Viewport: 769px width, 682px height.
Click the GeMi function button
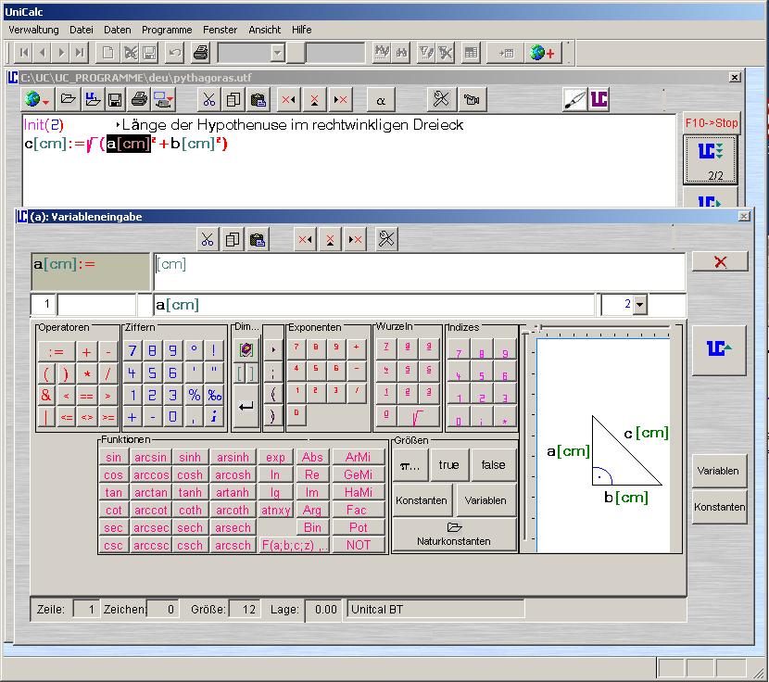pos(358,475)
